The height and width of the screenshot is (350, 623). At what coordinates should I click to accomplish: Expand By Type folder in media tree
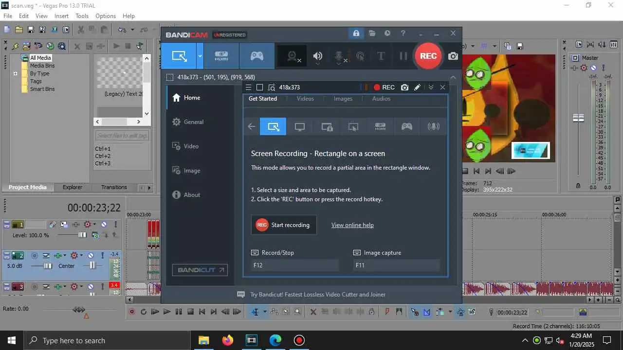point(16,74)
